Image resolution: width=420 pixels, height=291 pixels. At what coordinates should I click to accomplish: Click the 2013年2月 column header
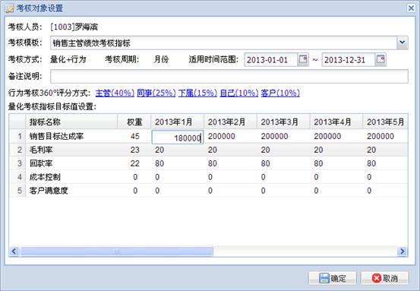[230, 122]
